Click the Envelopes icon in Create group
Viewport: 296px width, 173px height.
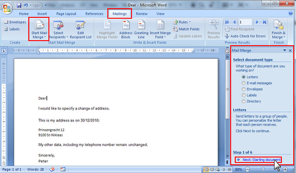pos(6,22)
